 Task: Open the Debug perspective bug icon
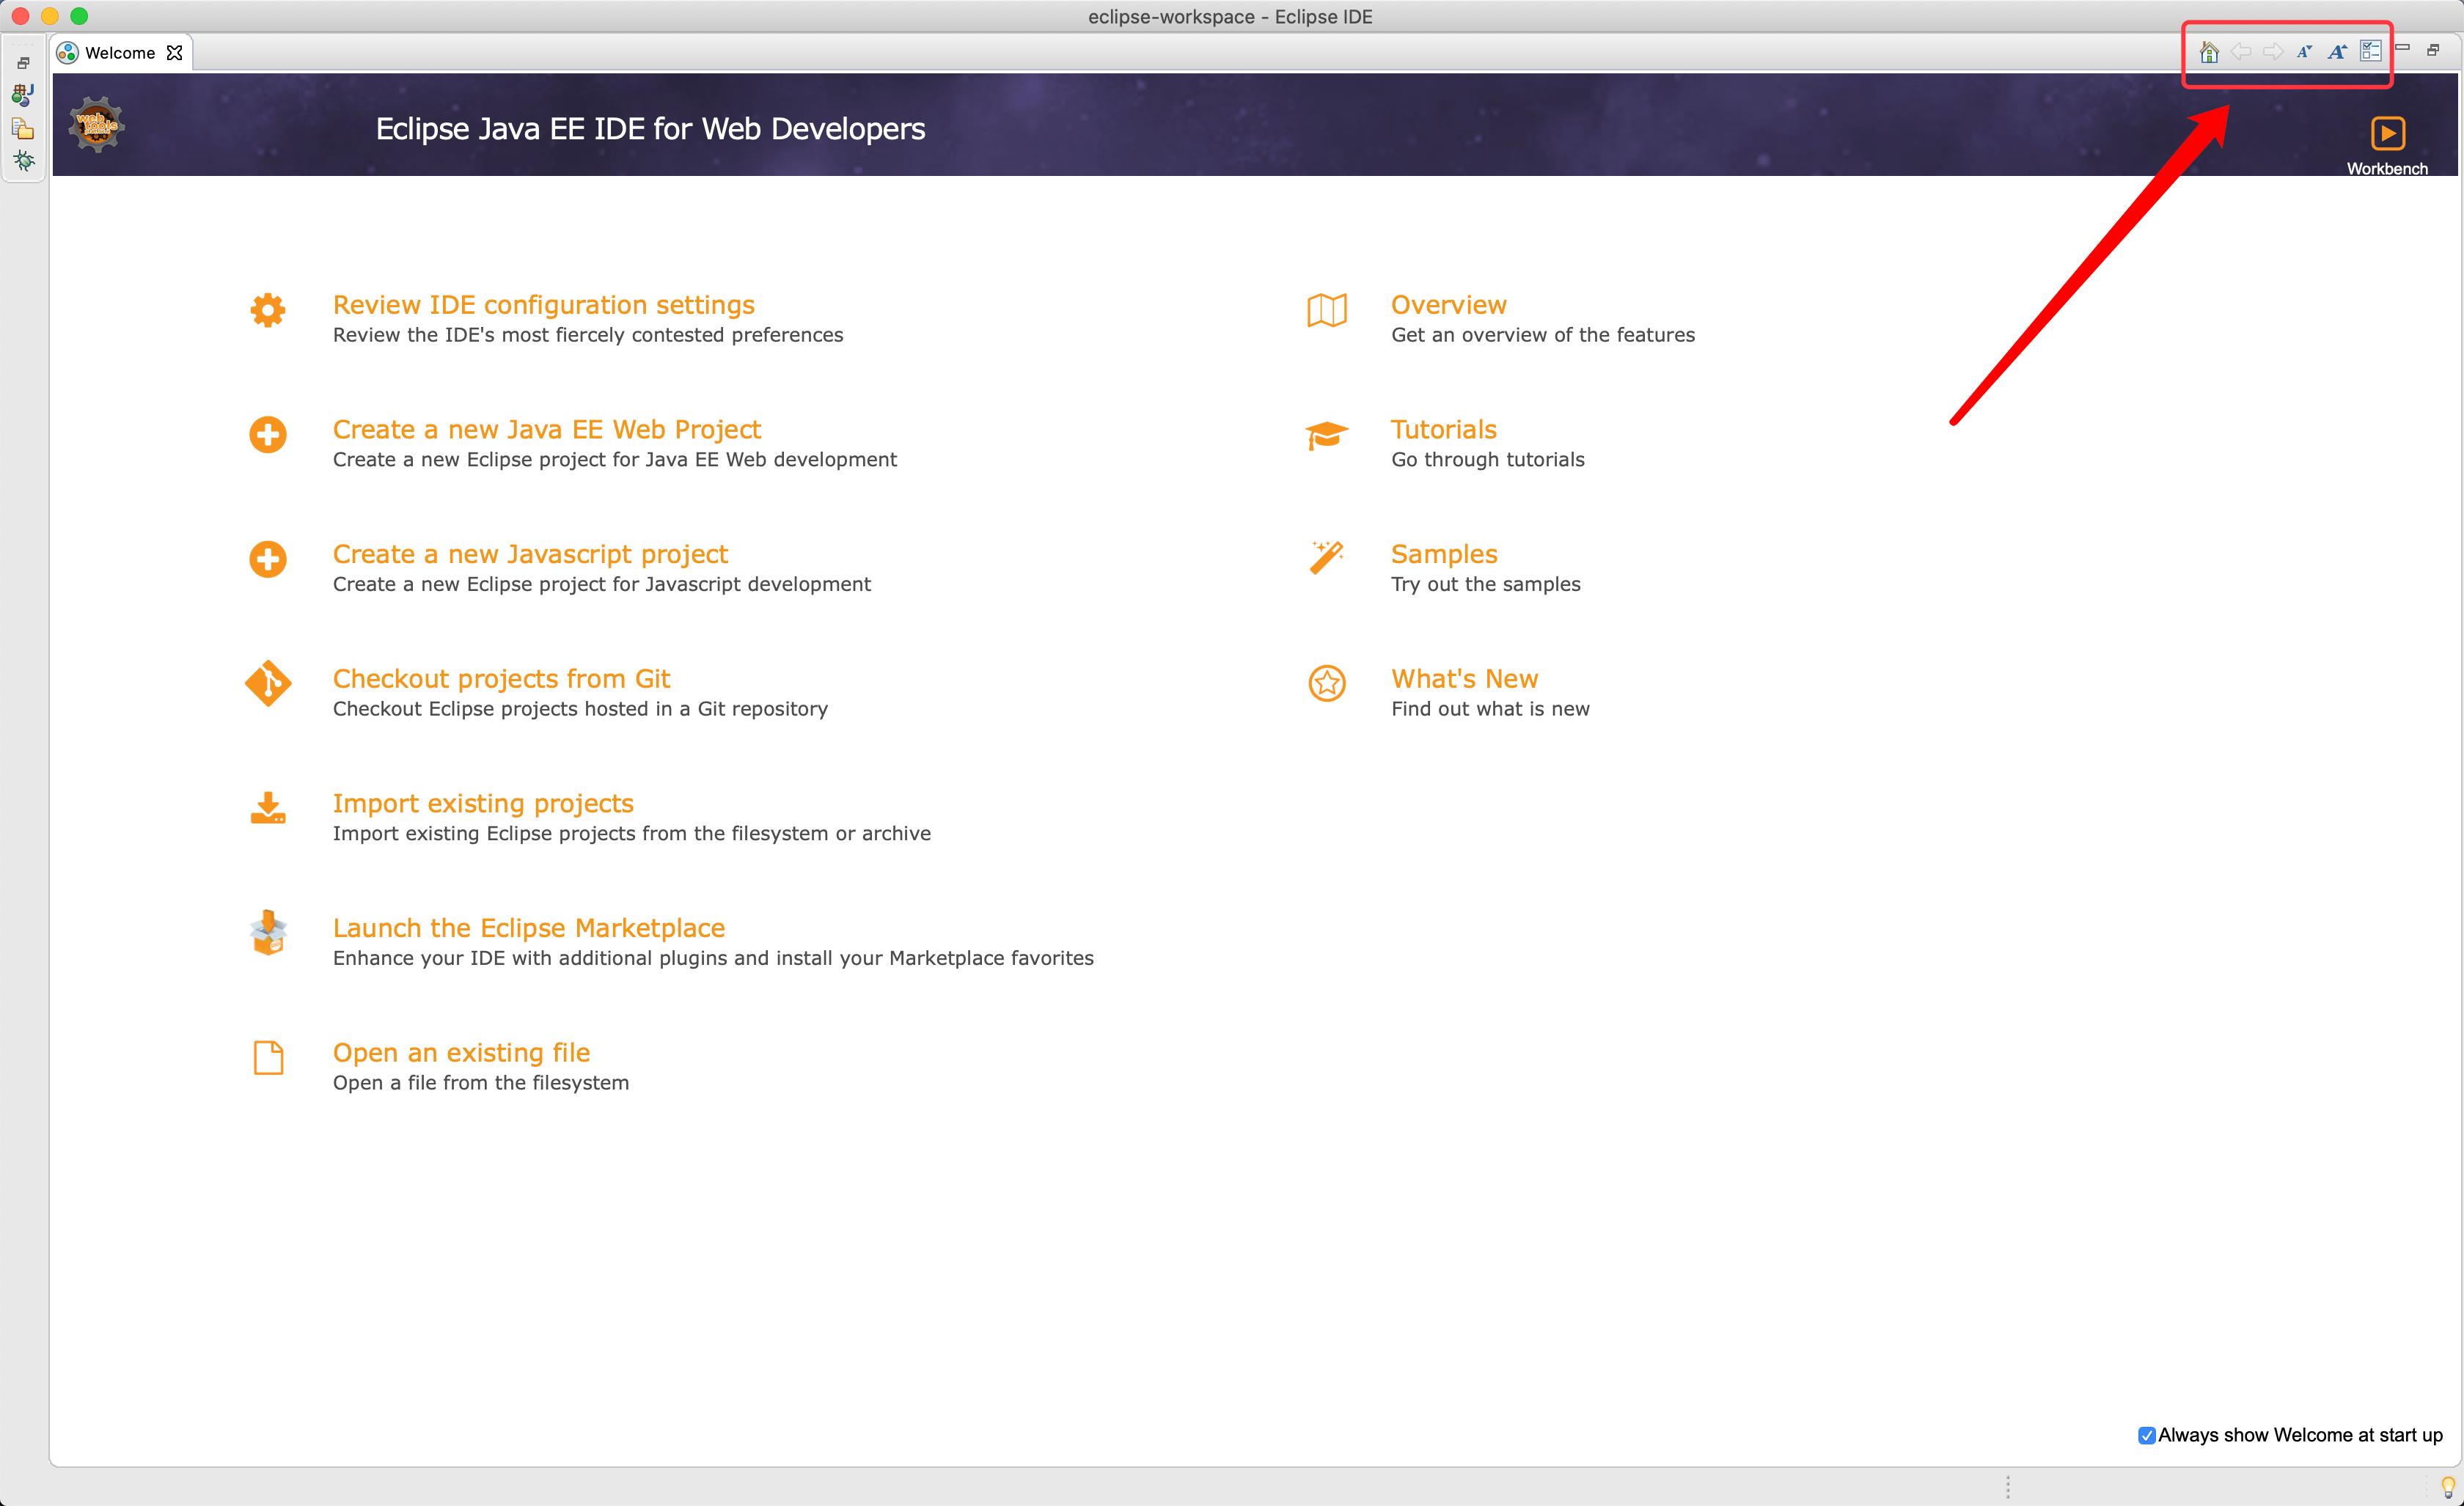pos(23,161)
